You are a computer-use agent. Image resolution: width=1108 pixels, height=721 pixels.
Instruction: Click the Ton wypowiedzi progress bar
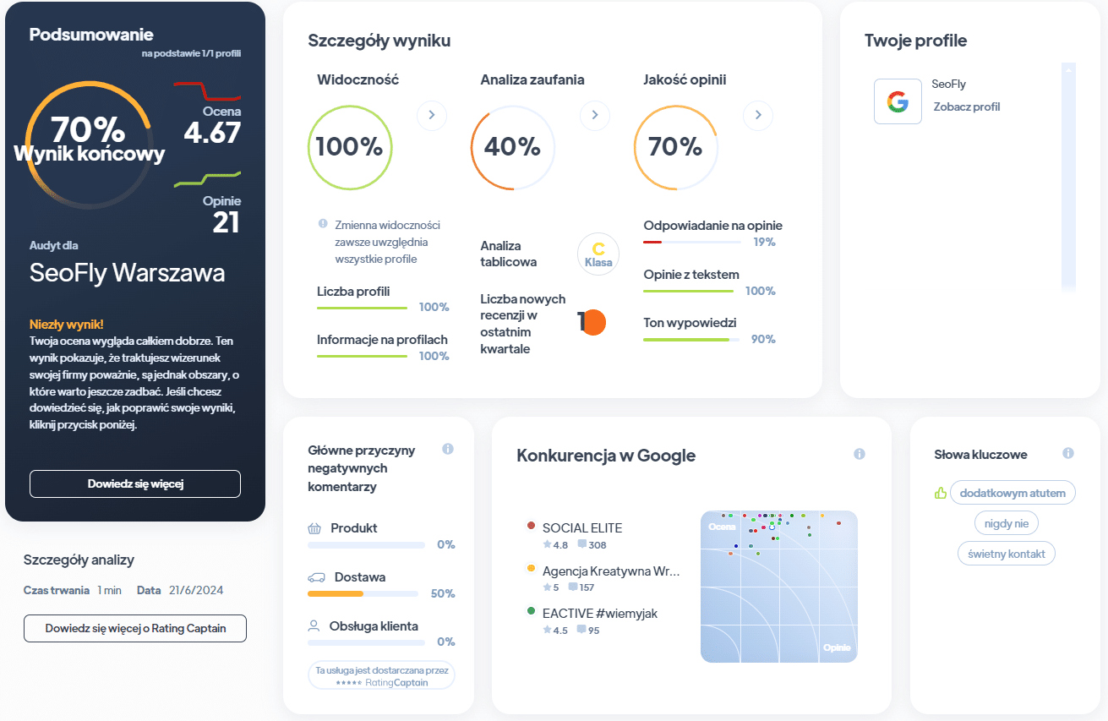click(x=691, y=340)
